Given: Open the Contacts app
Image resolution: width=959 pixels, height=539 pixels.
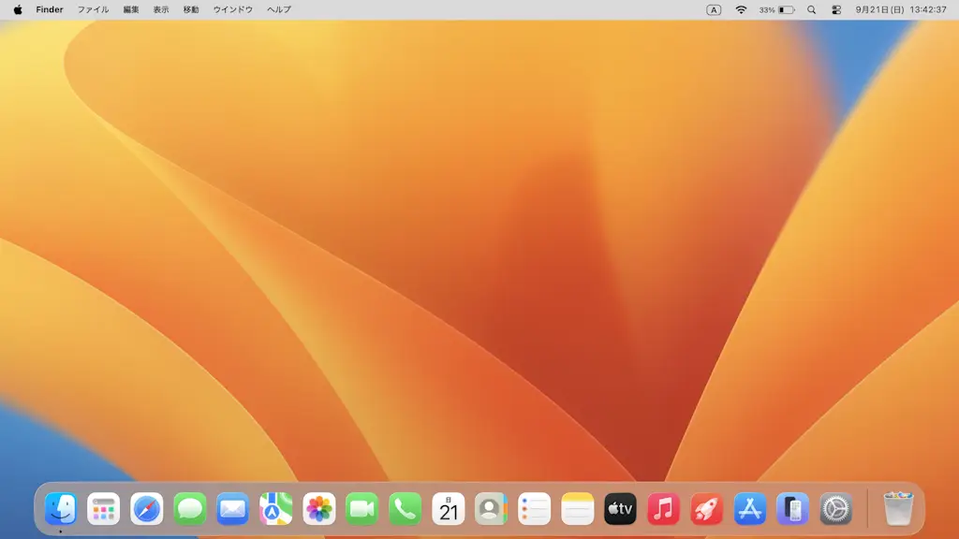Looking at the screenshot, I should coord(491,510).
